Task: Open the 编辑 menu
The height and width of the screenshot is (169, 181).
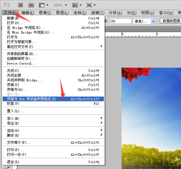Action: coord(27,13)
